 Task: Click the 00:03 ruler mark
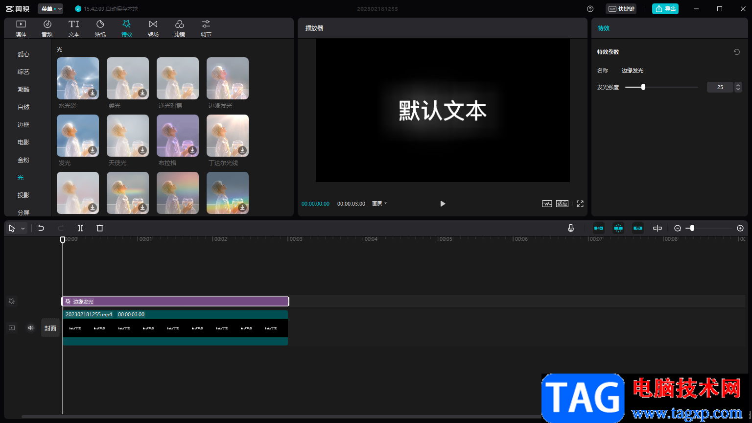pyautogui.click(x=295, y=239)
